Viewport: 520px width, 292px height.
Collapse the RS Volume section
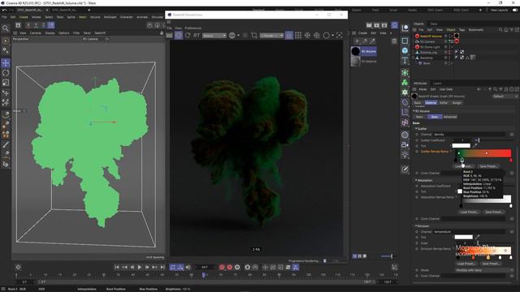[x=414, y=111]
